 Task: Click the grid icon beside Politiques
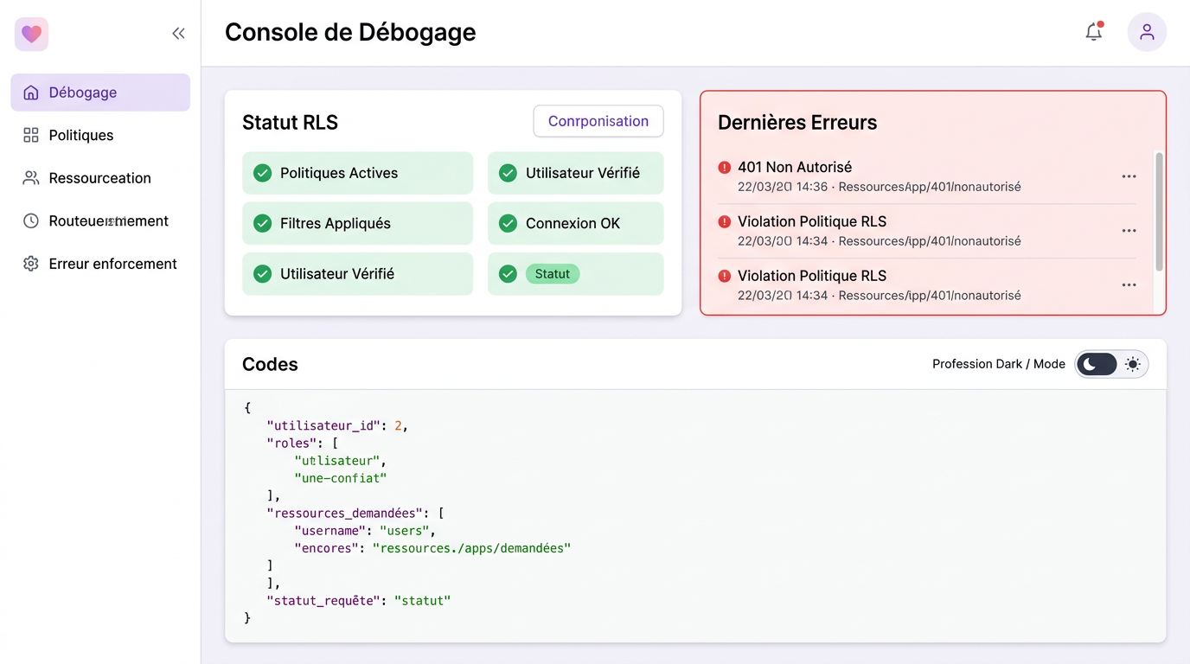(x=31, y=135)
